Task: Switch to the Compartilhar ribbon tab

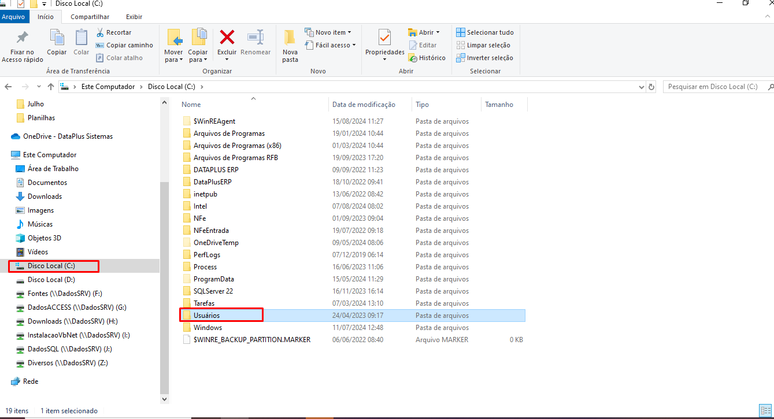Action: (90, 17)
